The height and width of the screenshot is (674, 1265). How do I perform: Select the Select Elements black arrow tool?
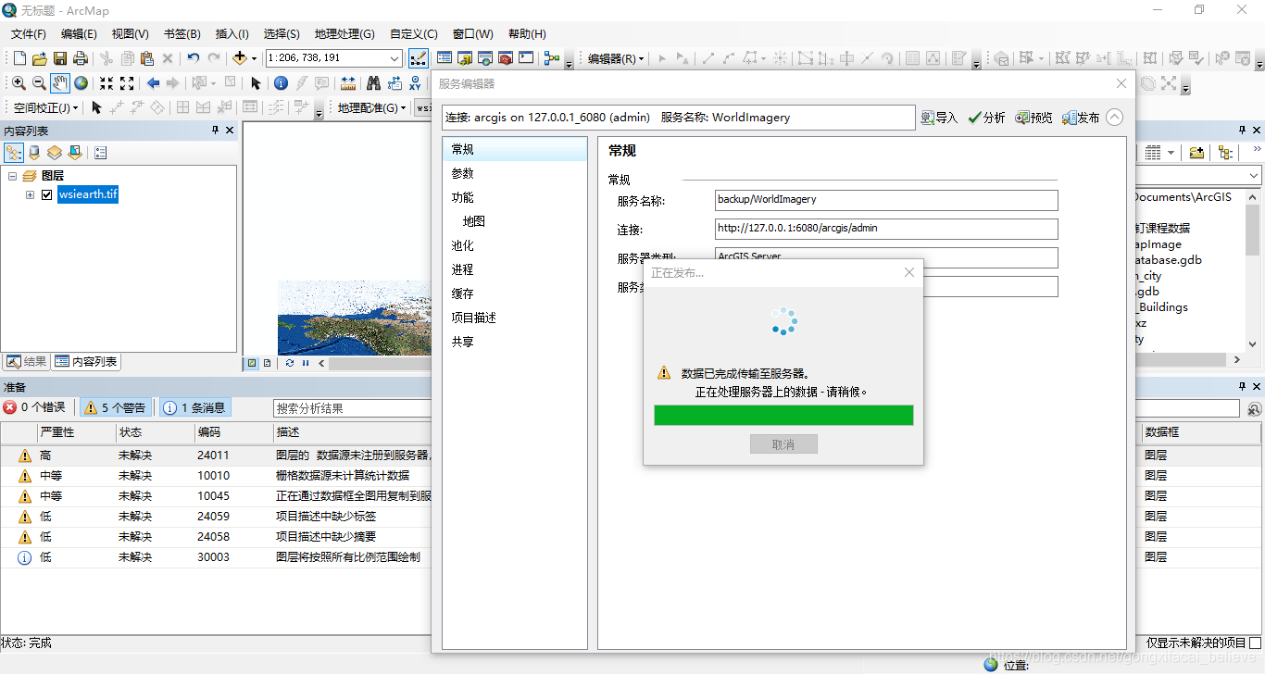coord(257,83)
